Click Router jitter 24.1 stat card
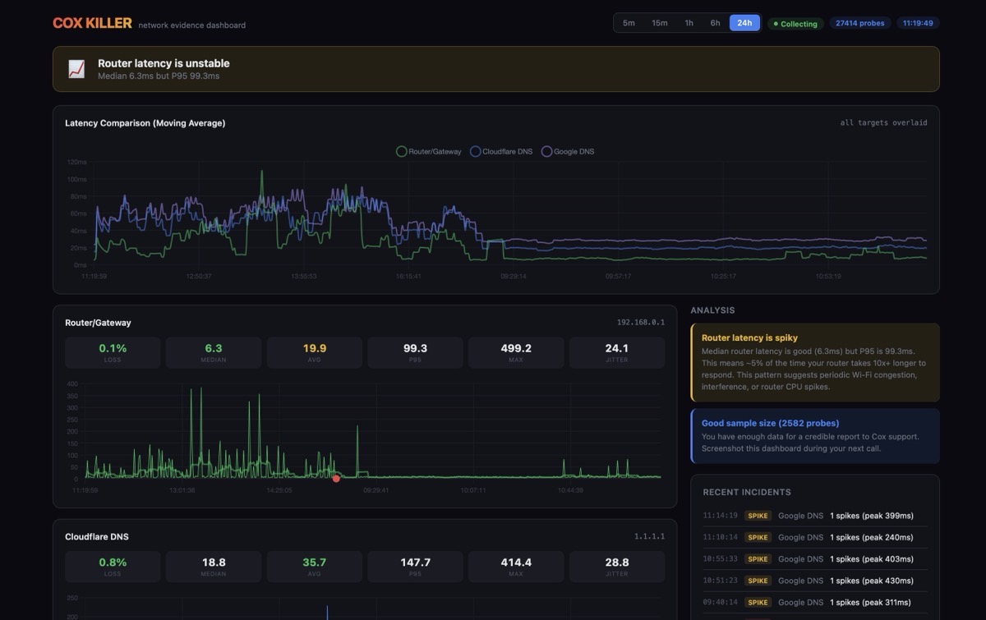This screenshot has width=986, height=620. click(617, 352)
